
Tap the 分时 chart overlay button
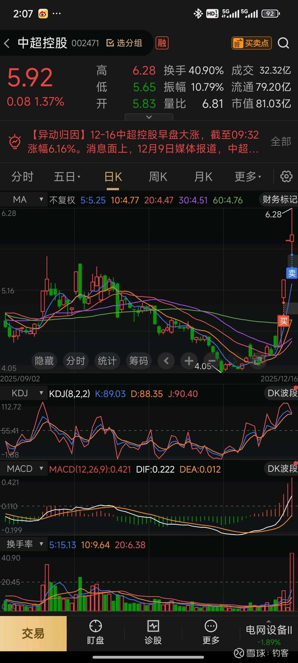point(75,361)
